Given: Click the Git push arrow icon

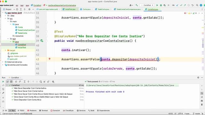Looking at the screenshot, I should (x=185, y=5).
